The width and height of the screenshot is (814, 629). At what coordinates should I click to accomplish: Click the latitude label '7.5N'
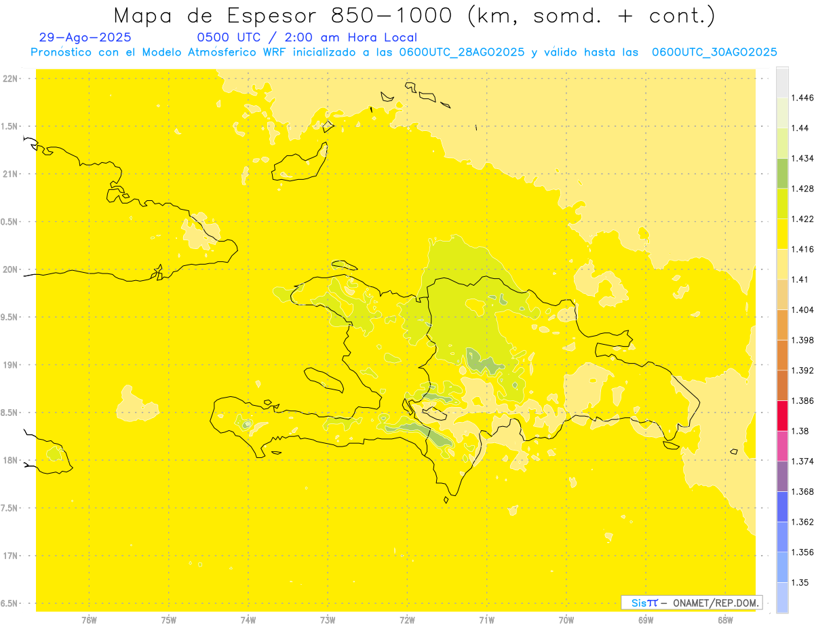coord(9,508)
